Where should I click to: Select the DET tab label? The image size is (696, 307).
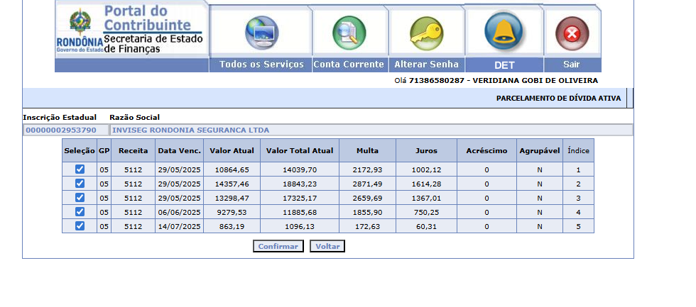click(x=504, y=65)
